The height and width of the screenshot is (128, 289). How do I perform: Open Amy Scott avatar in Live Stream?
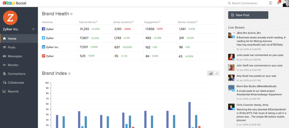pyautogui.click(x=231, y=78)
